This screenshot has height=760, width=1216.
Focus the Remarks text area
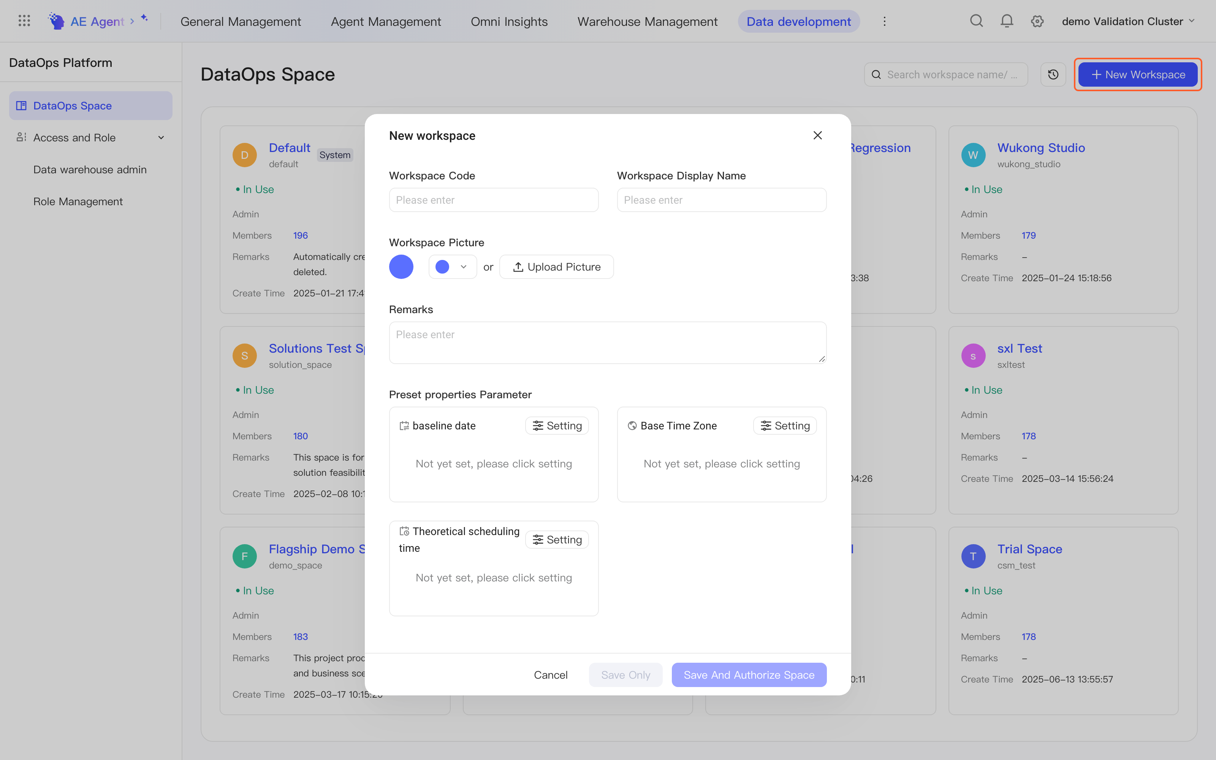(x=608, y=343)
